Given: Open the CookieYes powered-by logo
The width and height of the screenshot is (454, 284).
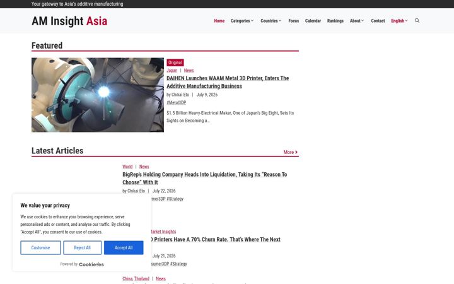Looking at the screenshot, I should point(91,264).
